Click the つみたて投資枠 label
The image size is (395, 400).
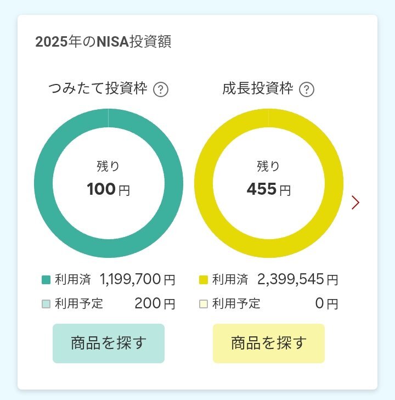(x=98, y=89)
